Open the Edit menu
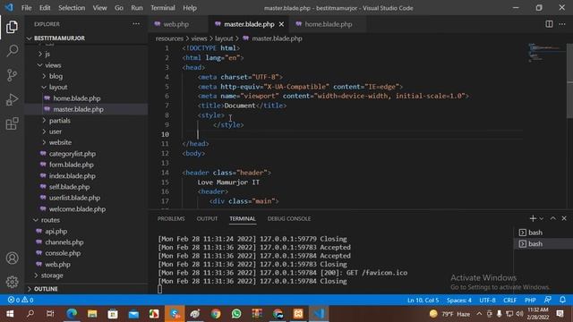This screenshot has height=322, width=573. tap(45, 8)
